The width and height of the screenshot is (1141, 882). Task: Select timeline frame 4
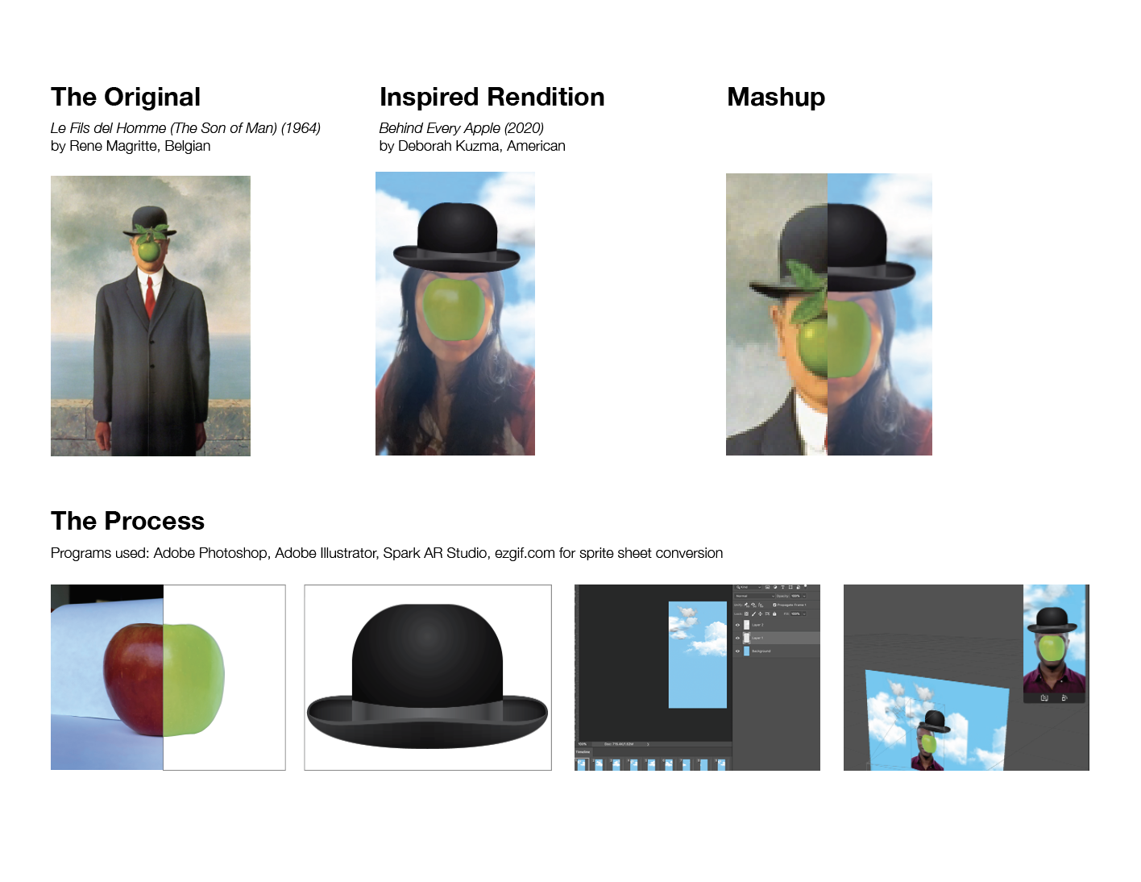(x=634, y=764)
